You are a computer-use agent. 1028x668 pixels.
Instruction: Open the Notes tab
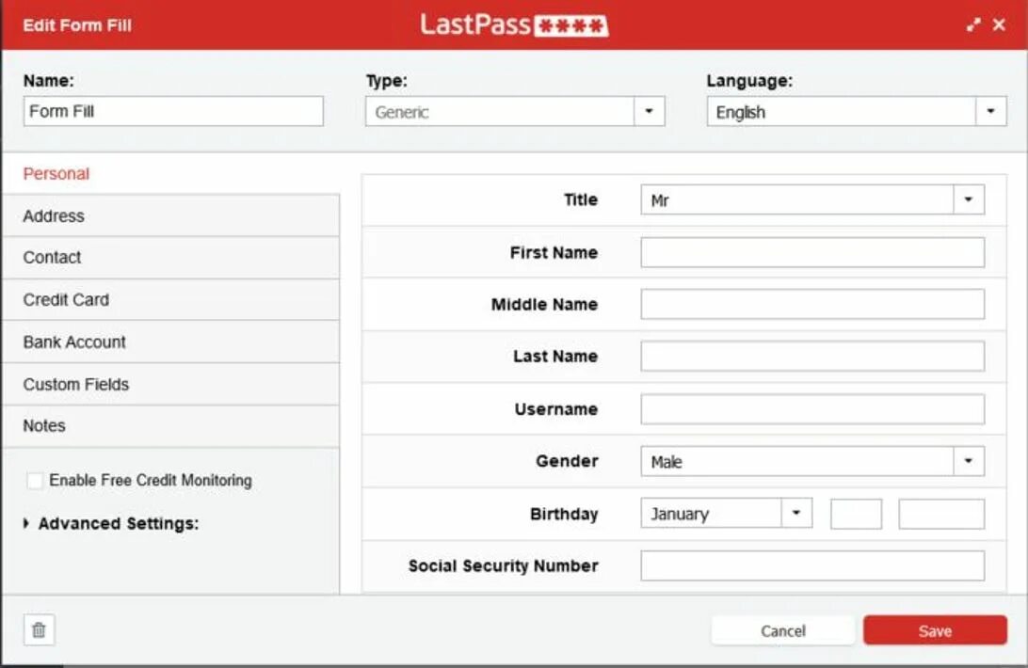click(171, 426)
